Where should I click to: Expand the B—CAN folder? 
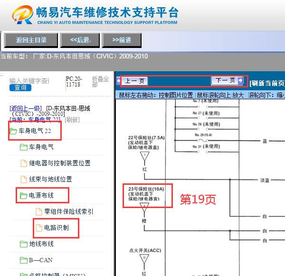[x=41, y=260]
